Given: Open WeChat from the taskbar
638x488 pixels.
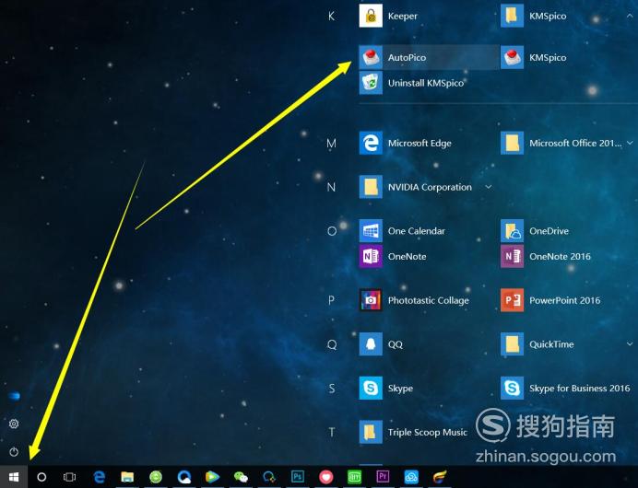Looking at the screenshot, I should point(241,477).
